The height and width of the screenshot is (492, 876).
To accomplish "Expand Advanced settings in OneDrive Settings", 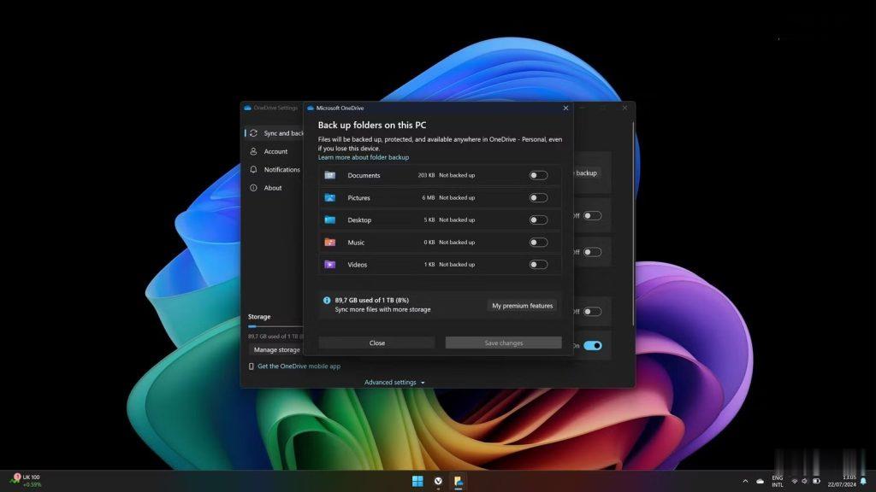I will pyautogui.click(x=394, y=382).
